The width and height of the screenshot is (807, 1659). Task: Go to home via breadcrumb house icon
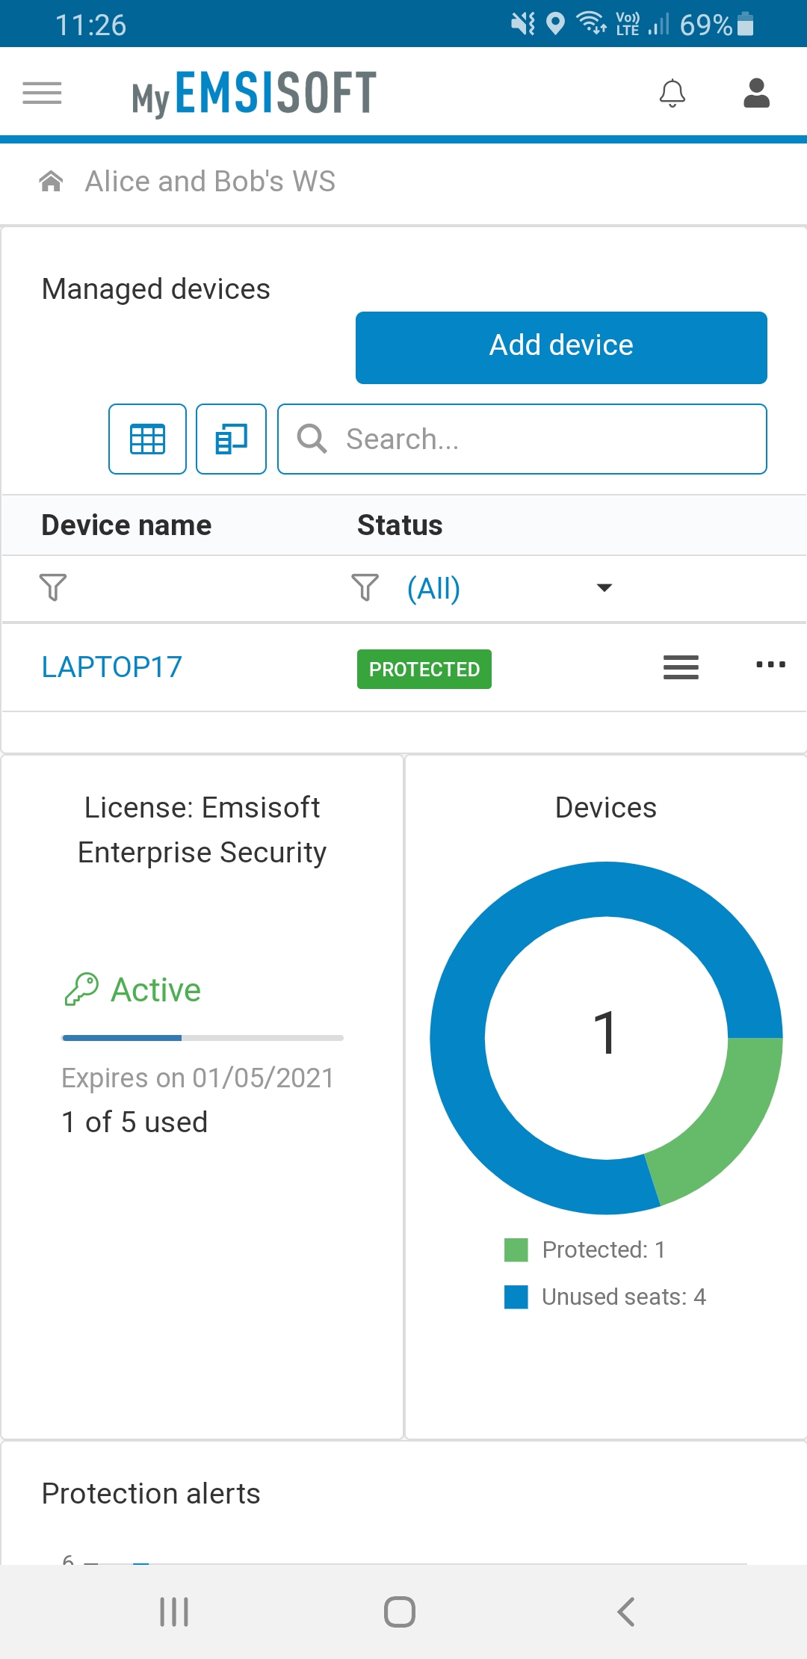(x=51, y=181)
